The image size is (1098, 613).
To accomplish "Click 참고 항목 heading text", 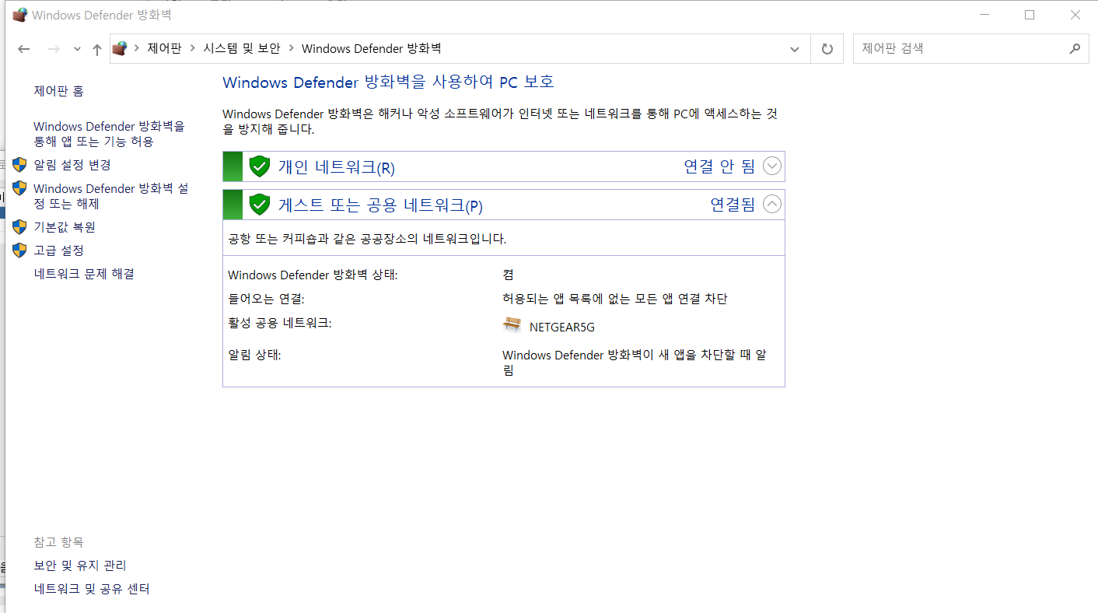I will 58,542.
